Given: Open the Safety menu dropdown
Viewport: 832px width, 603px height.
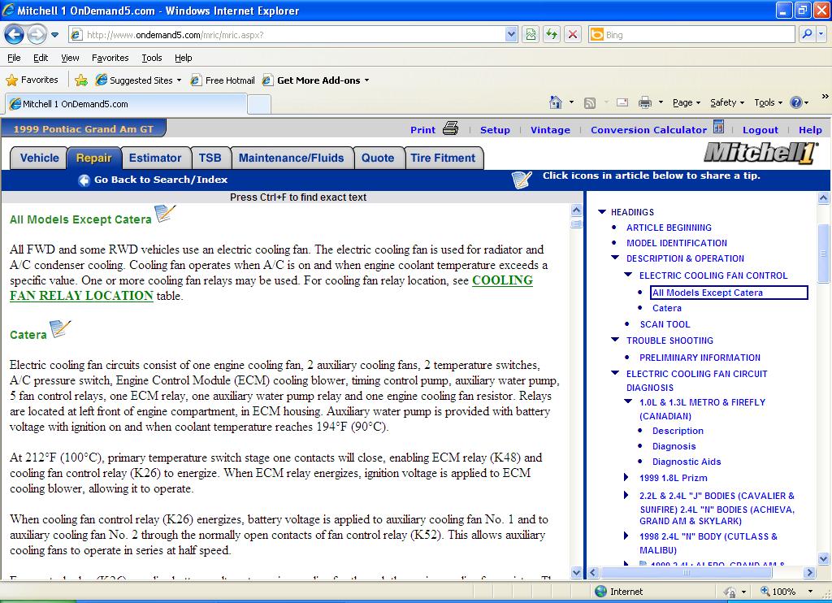Looking at the screenshot, I should pyautogui.click(x=742, y=103).
